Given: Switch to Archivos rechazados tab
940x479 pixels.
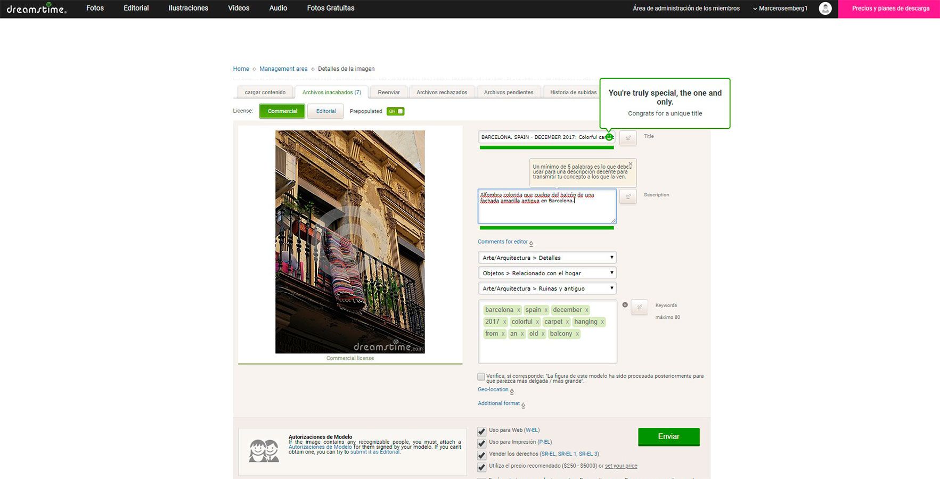Looking at the screenshot, I should point(442,92).
